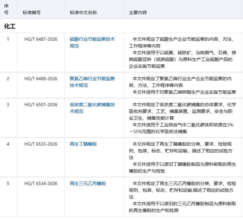The height and width of the screenshot is (219, 243).
Task: Click the description of 再生丁腈橡胶 row
Action: [182, 157]
